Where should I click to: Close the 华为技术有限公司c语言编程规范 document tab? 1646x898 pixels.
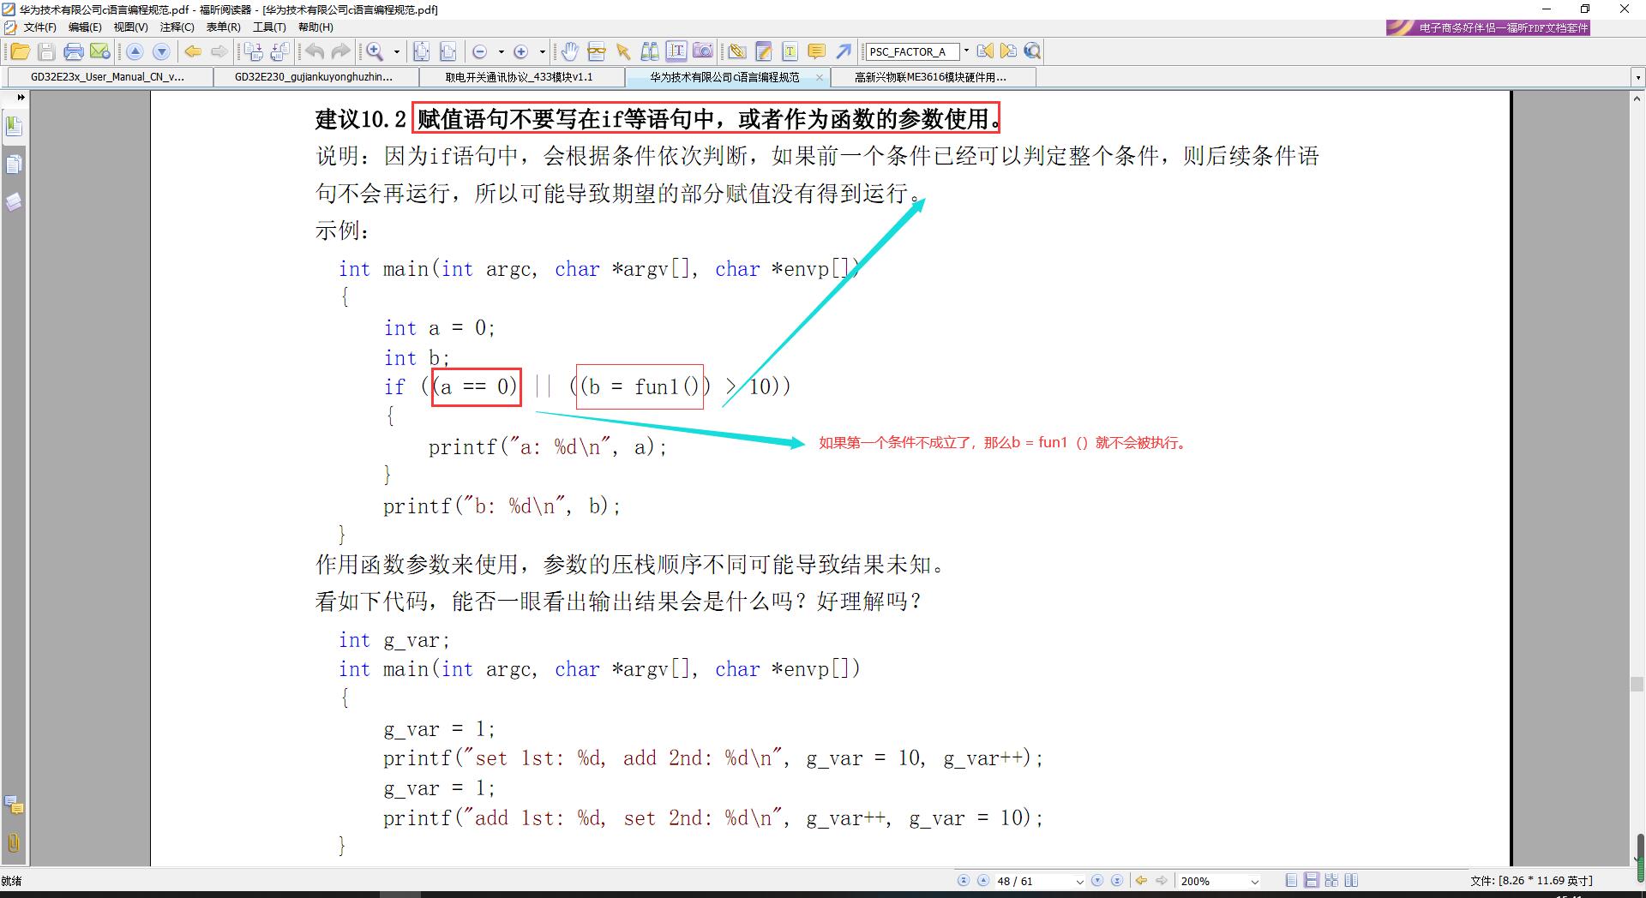[820, 77]
